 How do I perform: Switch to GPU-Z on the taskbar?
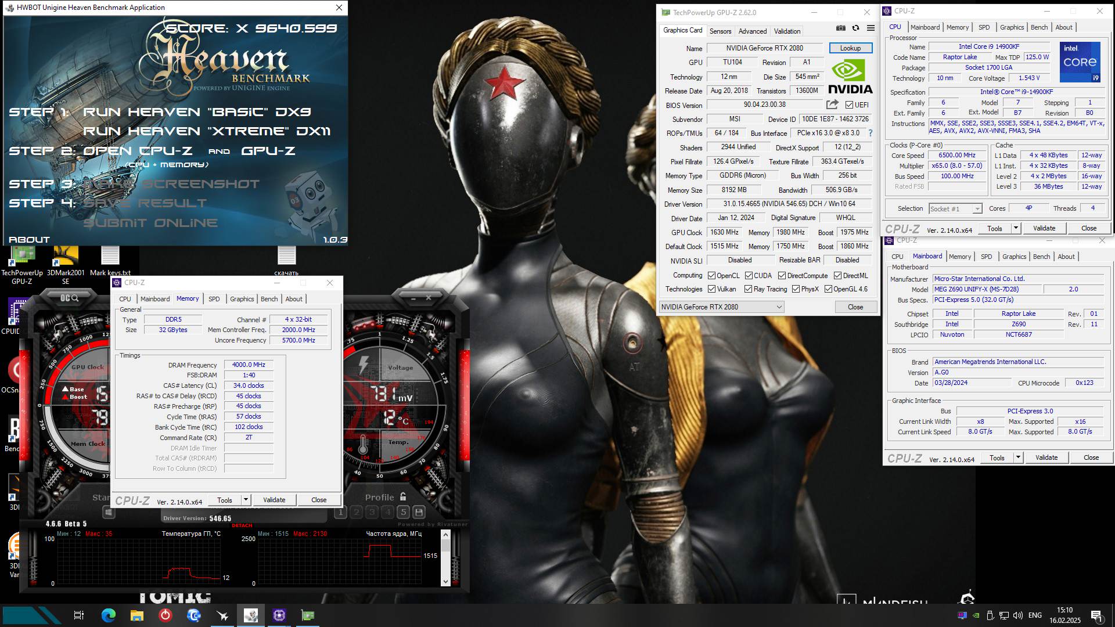point(308,615)
